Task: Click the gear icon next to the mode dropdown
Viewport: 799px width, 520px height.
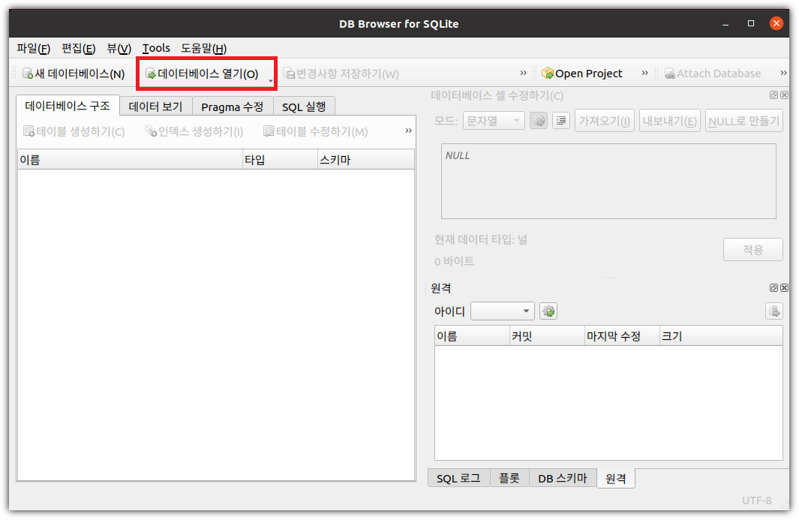Action: pyautogui.click(x=539, y=121)
